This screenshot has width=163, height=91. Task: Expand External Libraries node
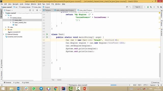[x=4, y=34]
